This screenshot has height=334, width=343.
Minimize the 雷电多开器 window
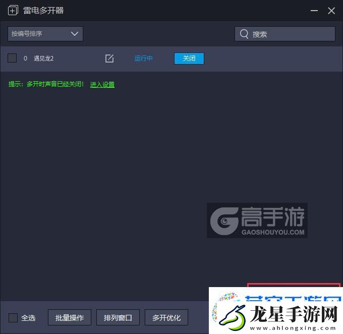314,11
